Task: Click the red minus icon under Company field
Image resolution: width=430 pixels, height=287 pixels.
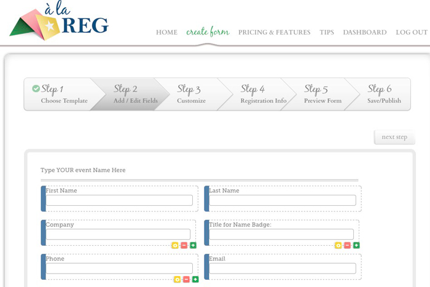Action: (184, 245)
